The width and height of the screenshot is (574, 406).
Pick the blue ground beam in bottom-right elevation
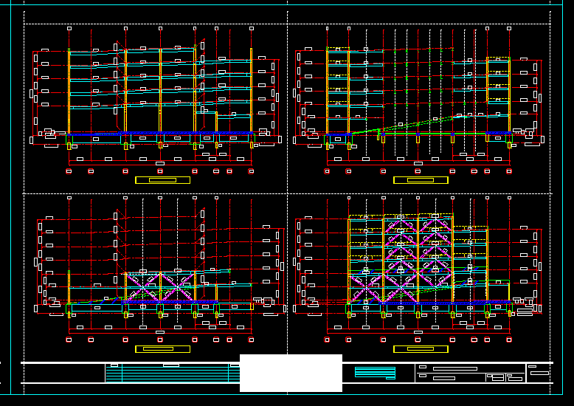(445, 303)
